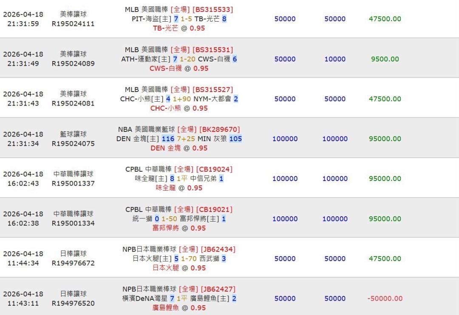
Task: Click order number R194976672
Action: (73, 263)
